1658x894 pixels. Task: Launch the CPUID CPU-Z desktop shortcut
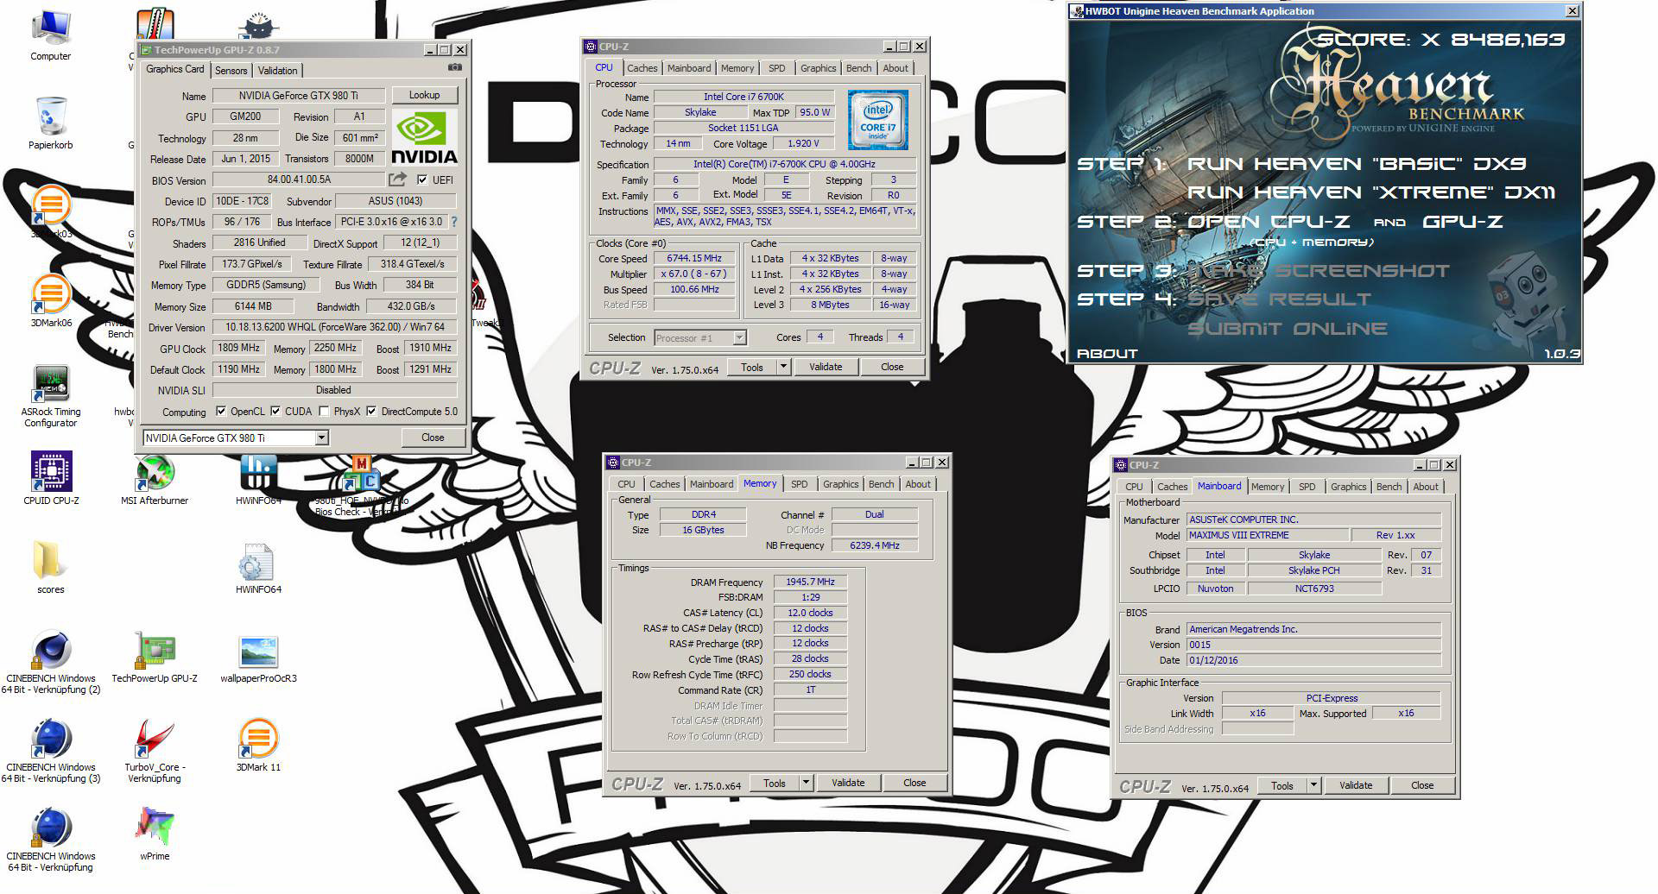click(51, 478)
